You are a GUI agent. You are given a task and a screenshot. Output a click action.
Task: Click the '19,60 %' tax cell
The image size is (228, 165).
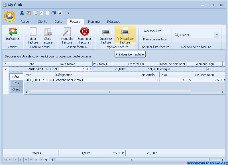click(x=176, y=80)
